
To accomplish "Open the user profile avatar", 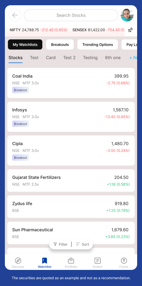I will 127,15.
